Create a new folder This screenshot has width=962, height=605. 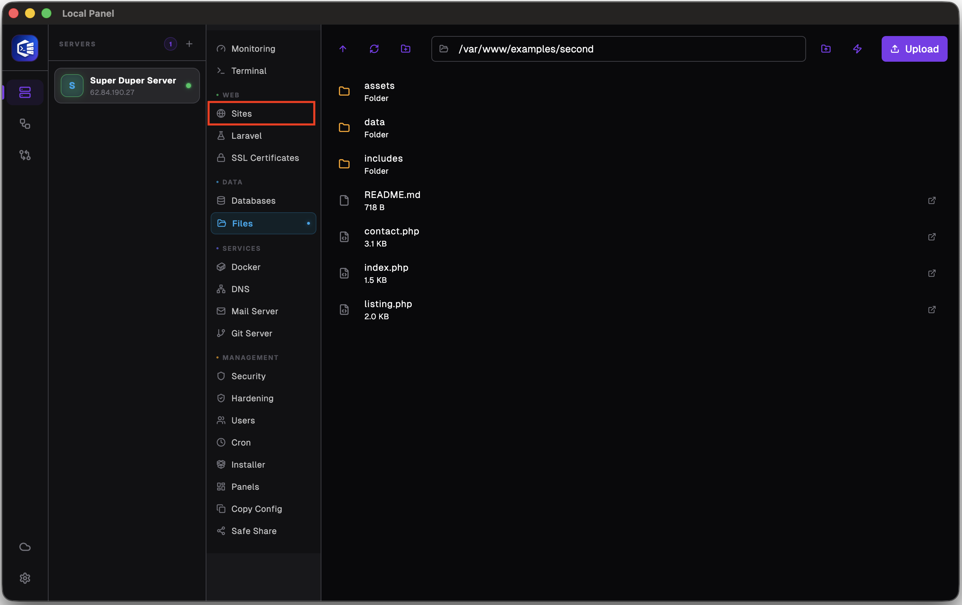406,49
